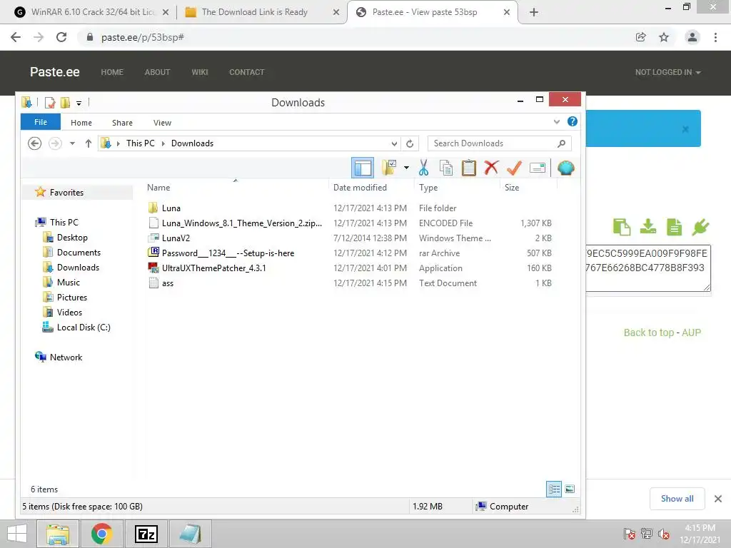Toggle the navigation pane toolbar button
Image resolution: width=731 pixels, height=548 pixels.
point(362,168)
